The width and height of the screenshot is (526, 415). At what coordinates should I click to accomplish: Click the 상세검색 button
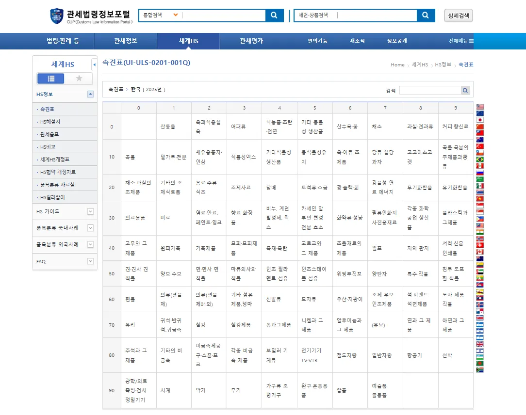click(x=459, y=16)
